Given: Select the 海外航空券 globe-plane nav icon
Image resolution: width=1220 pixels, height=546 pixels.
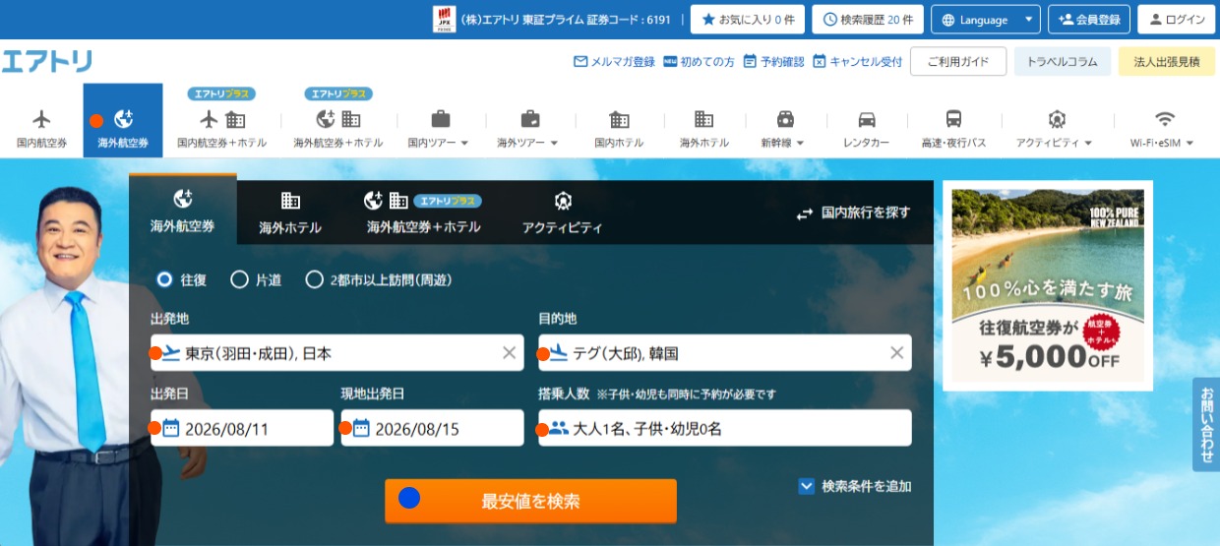Looking at the screenshot, I should pos(123,120).
